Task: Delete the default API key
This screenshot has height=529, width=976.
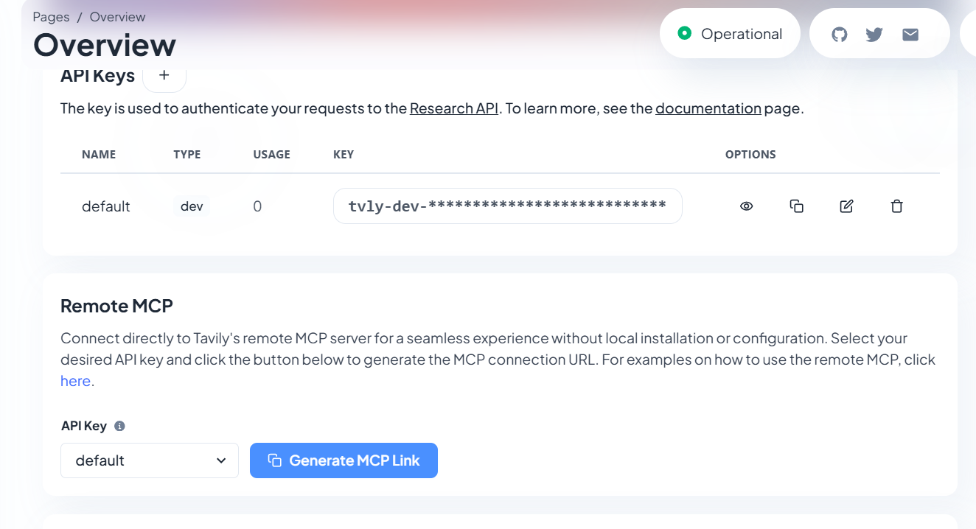Action: (x=896, y=206)
